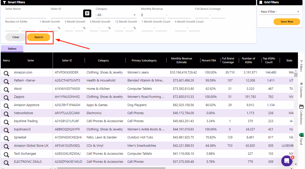Open the Filters side panel
Viewport: 305px width, 169px height.
tap(301, 66)
